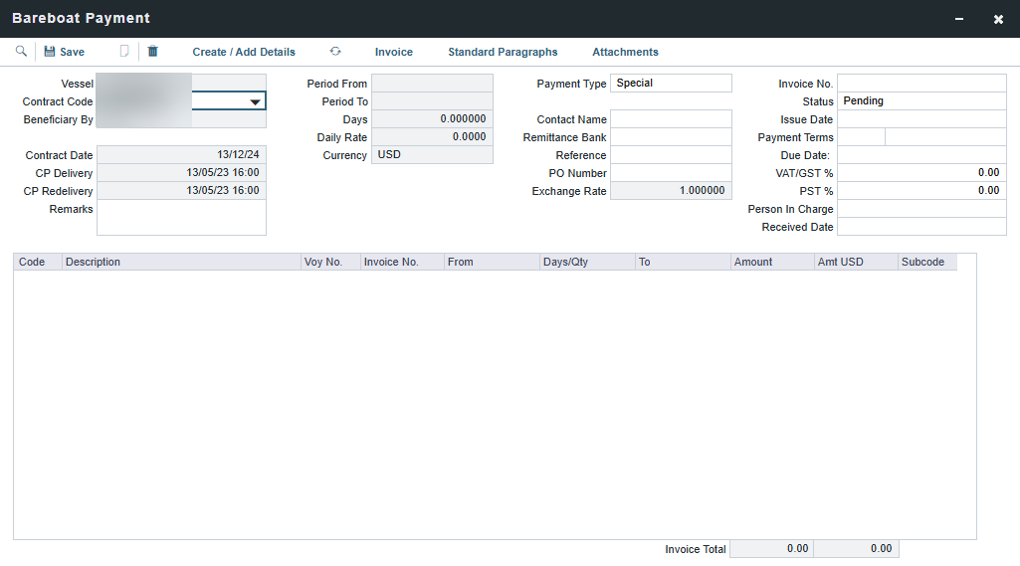Click the new document icon

pyautogui.click(x=124, y=52)
